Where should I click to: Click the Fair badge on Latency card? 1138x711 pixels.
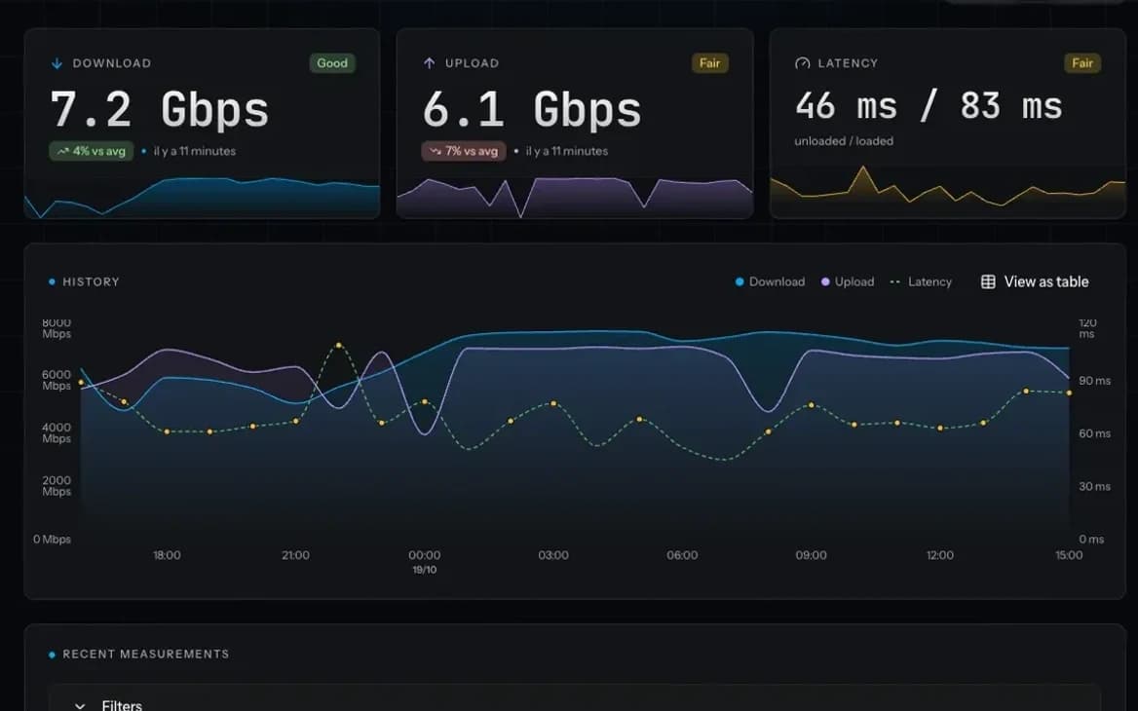[x=1082, y=63]
